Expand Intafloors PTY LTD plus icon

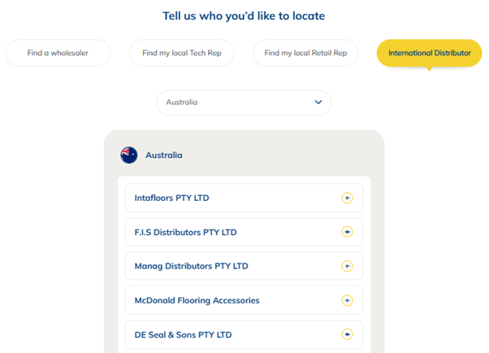(x=347, y=198)
